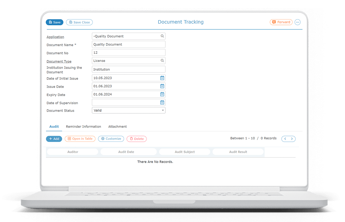Go to previous page of records

point(285,139)
